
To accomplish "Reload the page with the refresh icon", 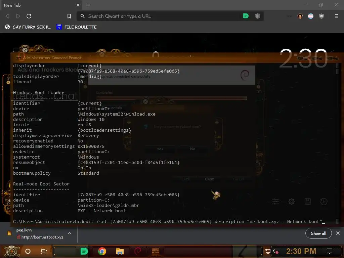I will pos(29,16).
